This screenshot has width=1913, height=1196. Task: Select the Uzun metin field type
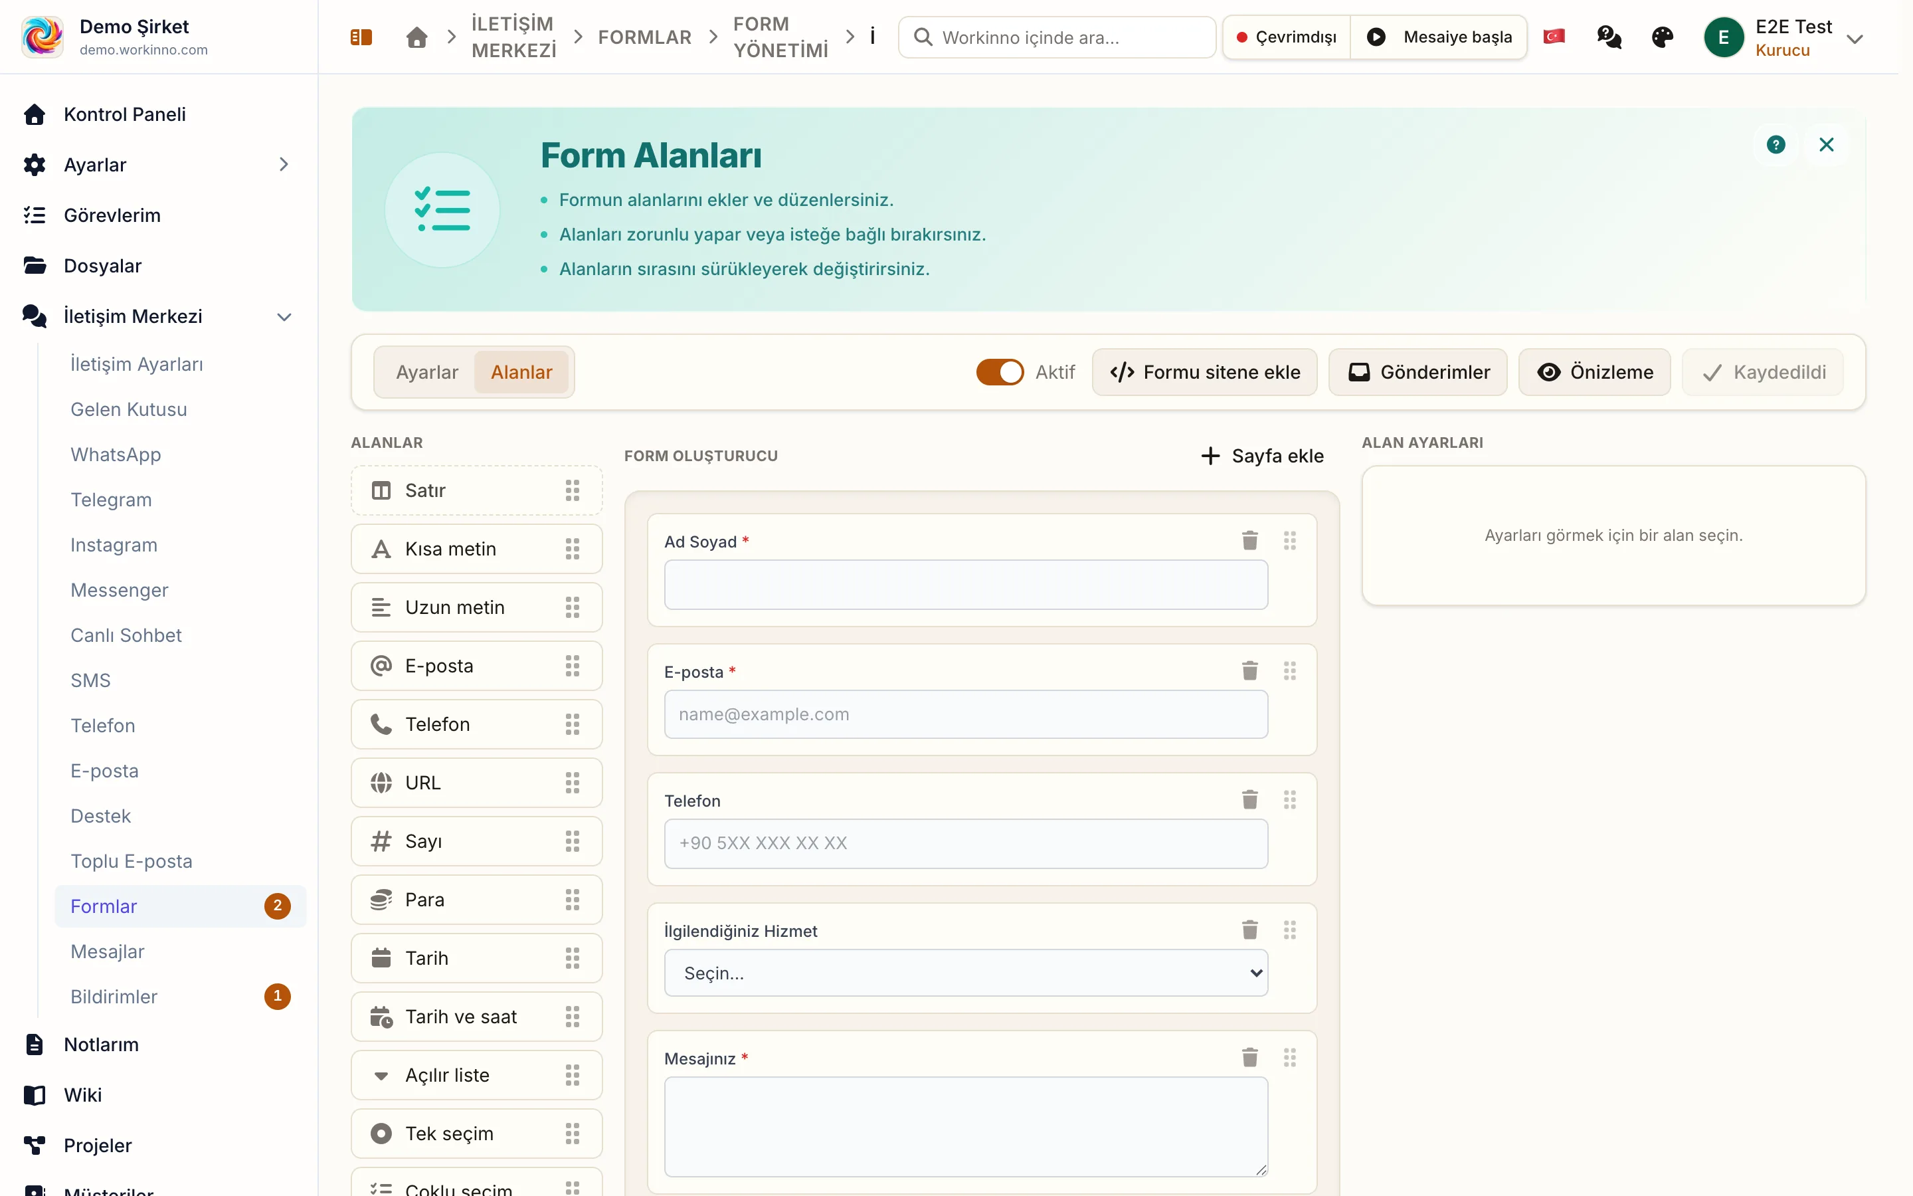click(477, 607)
